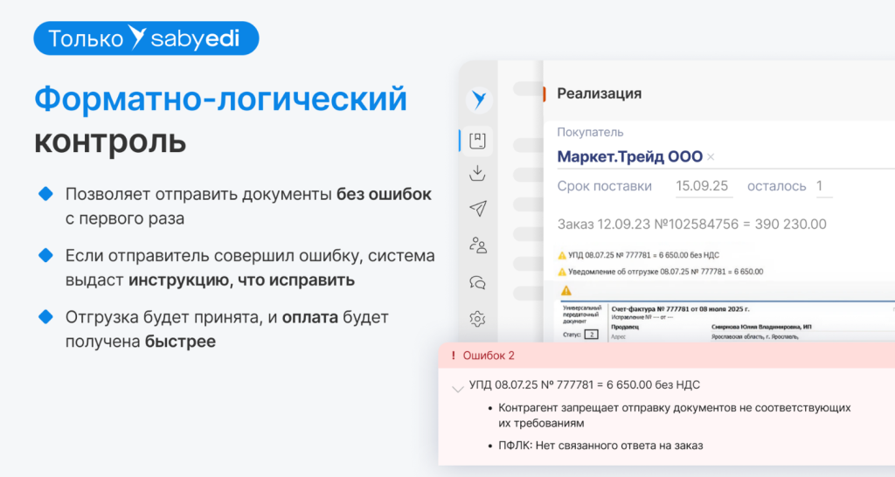Open the documents icon in sidebar

point(477,141)
